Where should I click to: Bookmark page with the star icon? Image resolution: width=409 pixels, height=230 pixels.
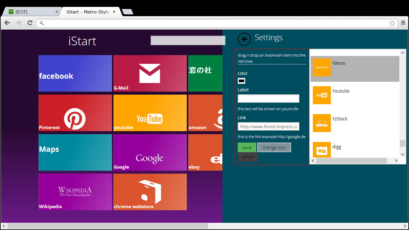click(392, 23)
